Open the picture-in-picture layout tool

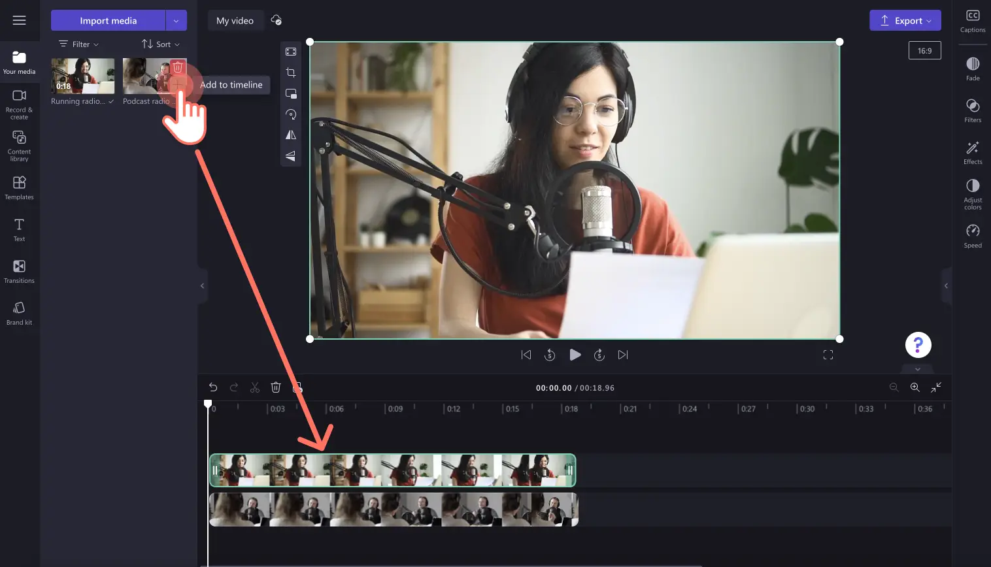click(x=291, y=93)
